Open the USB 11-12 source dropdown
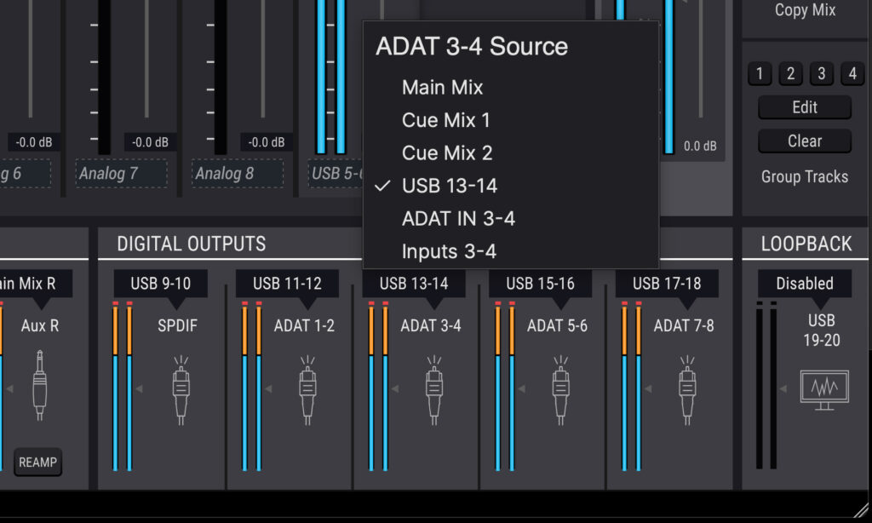The image size is (872, 523). point(287,284)
